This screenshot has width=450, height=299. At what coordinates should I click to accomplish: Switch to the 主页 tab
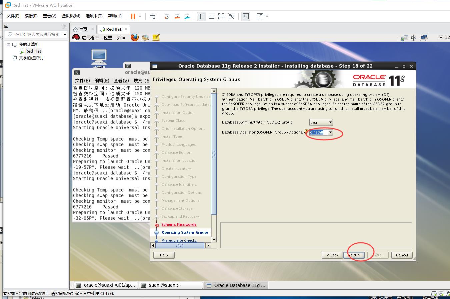[83, 29]
